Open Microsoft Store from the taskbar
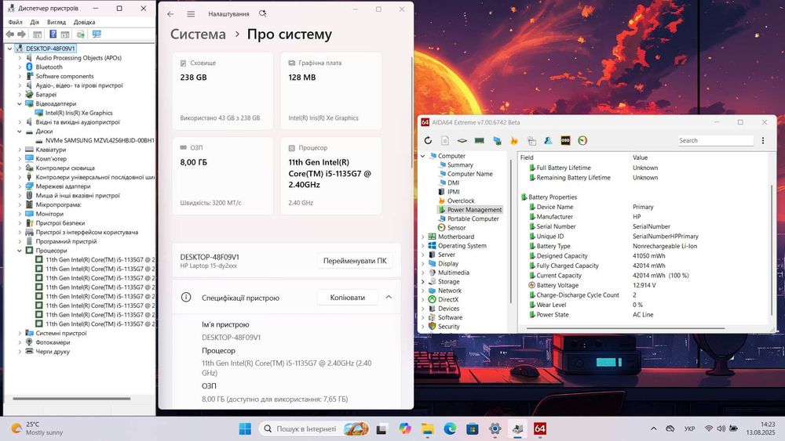 coord(472,428)
